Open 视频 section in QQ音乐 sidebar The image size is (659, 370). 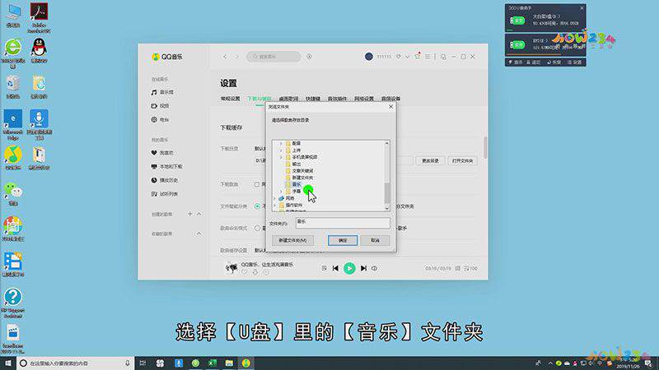click(160, 106)
